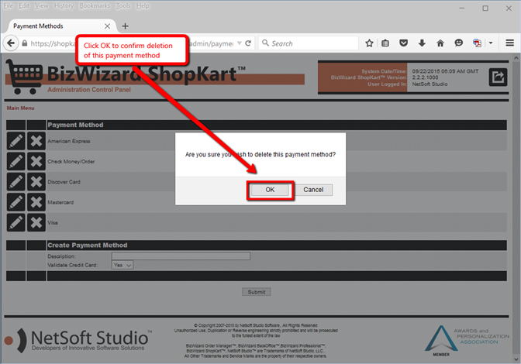Image resolution: width=521 pixels, height=364 pixels.
Task: Open the Tools menu
Action: (123, 6)
